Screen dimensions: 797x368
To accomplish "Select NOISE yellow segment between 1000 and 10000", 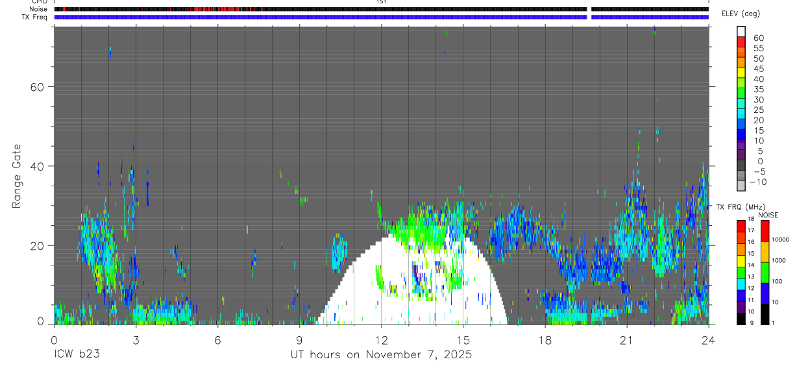I will (x=765, y=251).
